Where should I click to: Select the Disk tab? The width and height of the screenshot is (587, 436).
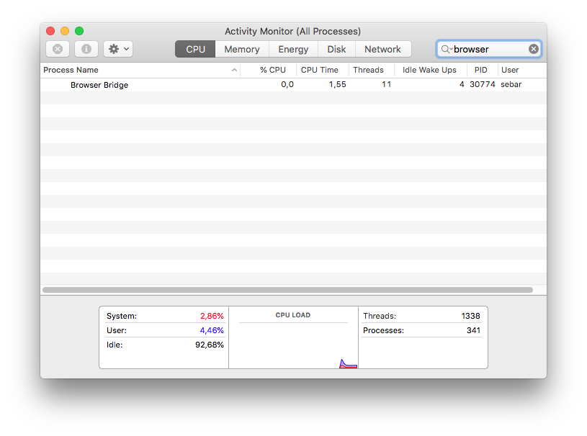coord(336,49)
